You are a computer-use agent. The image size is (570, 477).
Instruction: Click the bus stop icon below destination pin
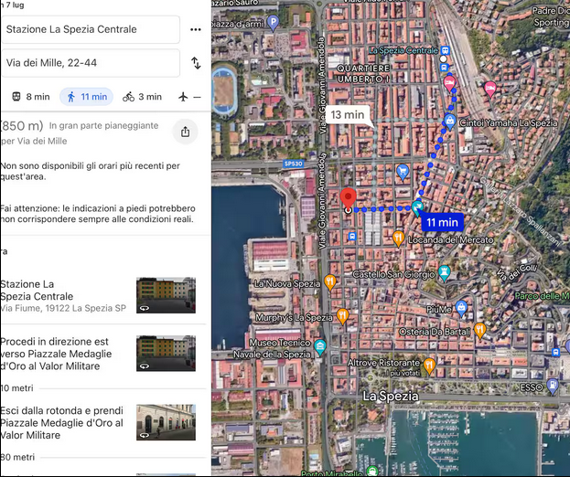click(352, 237)
